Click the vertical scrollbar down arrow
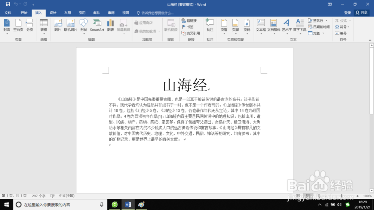Image resolution: width=374 pixels, height=210 pixels. [x=371, y=191]
